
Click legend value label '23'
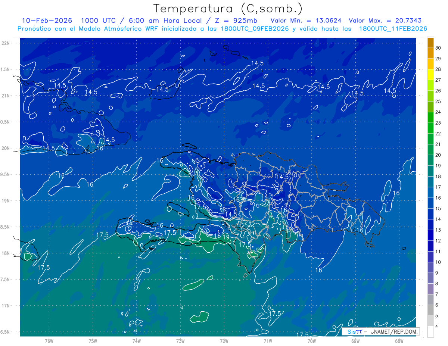[x=438, y=123]
